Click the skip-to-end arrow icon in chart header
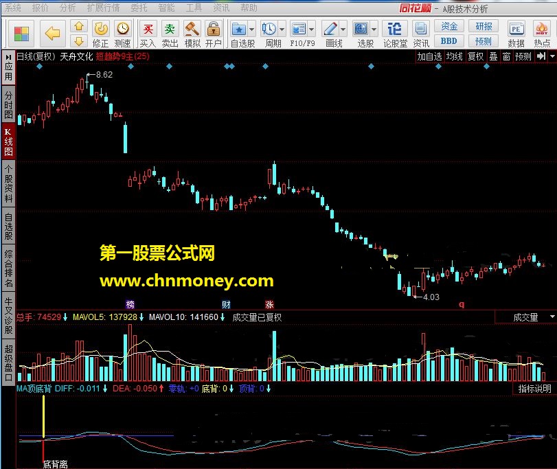Screen dimensions: 557x469 coord(541,56)
